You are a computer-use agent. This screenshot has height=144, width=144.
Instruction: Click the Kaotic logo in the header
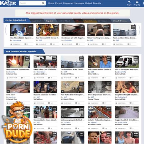[x=8, y=3]
